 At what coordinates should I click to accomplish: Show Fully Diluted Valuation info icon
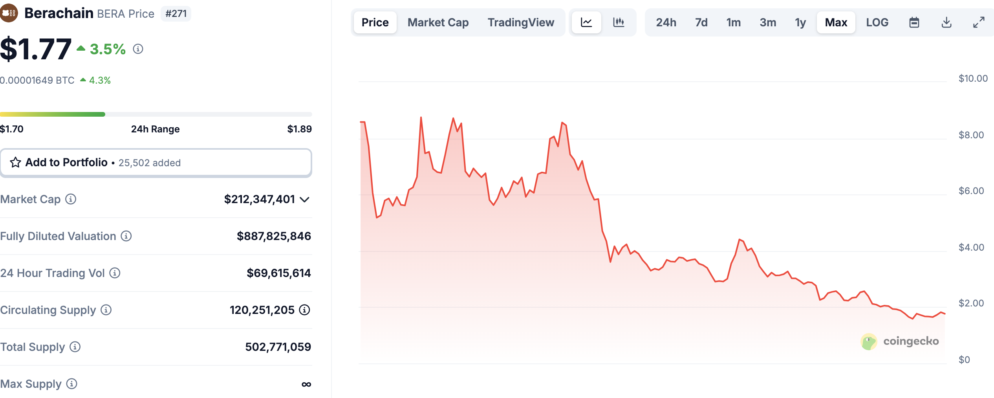126,236
